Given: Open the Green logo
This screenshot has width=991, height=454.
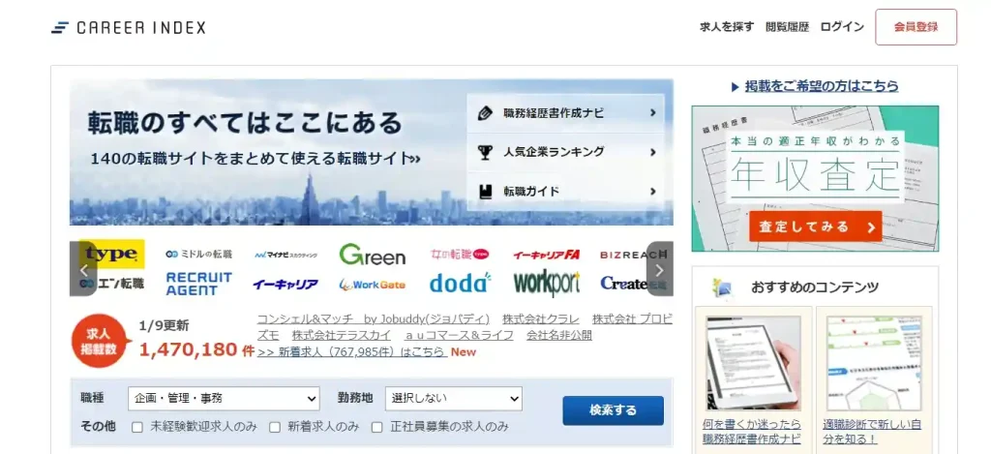Looking at the screenshot, I should pos(373,255).
